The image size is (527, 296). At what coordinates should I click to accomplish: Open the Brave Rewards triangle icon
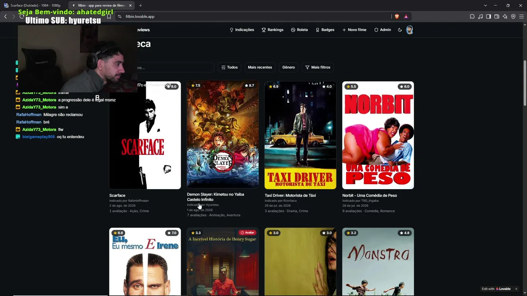tap(406, 16)
